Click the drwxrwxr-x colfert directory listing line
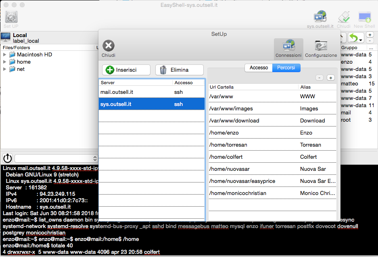Viewport: 378px width, 257px height. click(x=81, y=252)
